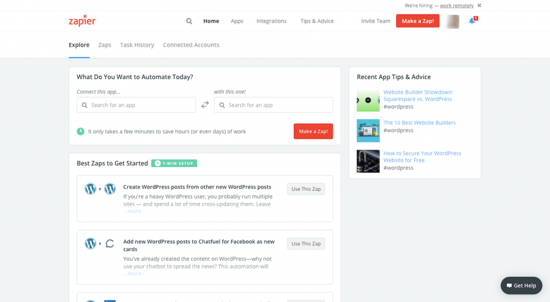
Task: Switch to the Zaps tab
Action: tap(105, 45)
